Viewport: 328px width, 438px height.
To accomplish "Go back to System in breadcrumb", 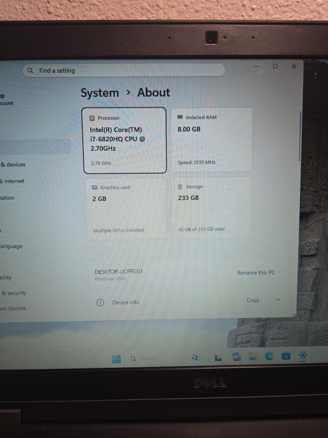I will coord(100,93).
